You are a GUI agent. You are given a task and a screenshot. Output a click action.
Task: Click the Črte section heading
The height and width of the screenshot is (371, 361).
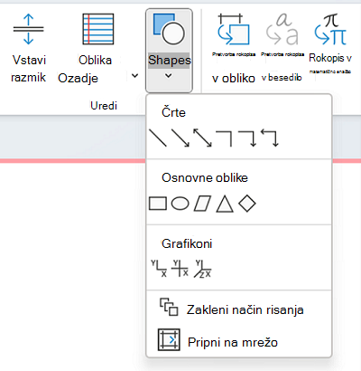[173, 112]
